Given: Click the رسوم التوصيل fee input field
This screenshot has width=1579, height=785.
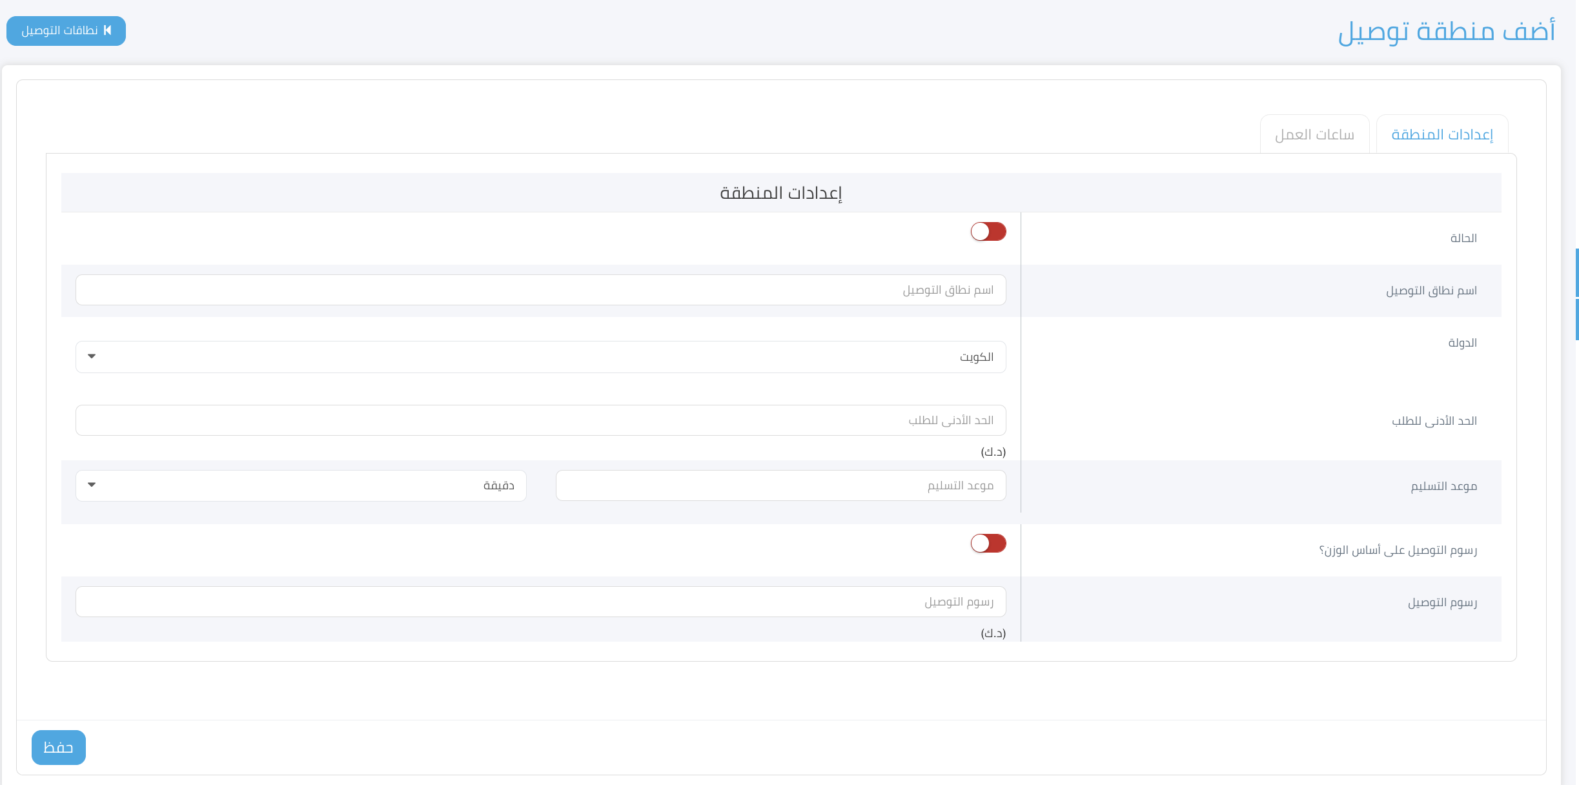Looking at the screenshot, I should (540, 601).
